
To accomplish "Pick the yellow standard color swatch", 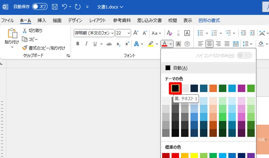I will point(194,155).
